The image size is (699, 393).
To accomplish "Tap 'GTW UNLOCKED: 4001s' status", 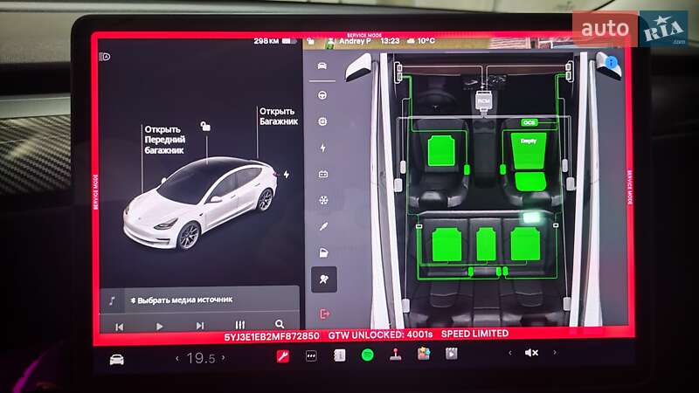I will 380,335.
